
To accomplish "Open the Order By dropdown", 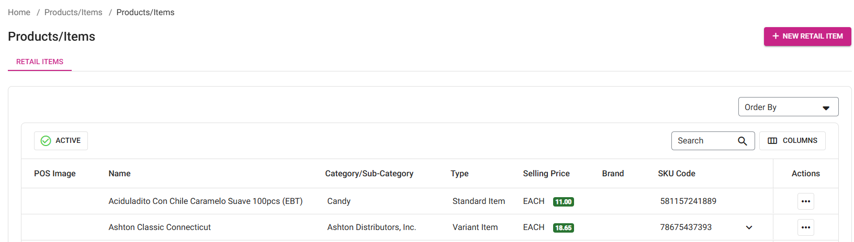I will pos(788,107).
